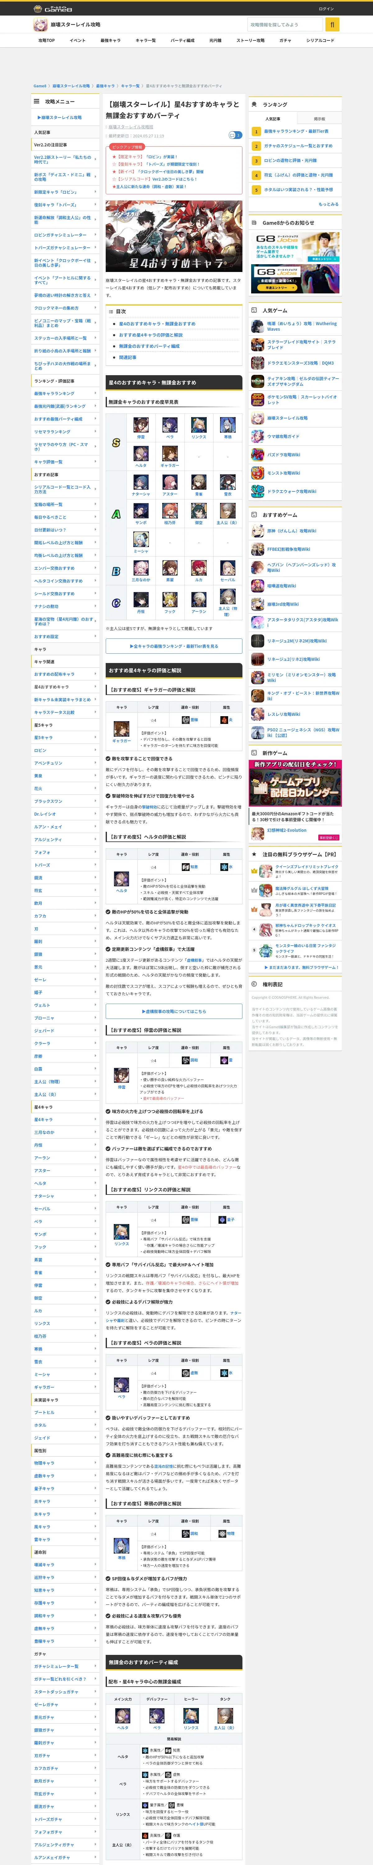Open パーティ編成 in navigation bar
This screenshot has width=373, height=1865.
coord(182,40)
